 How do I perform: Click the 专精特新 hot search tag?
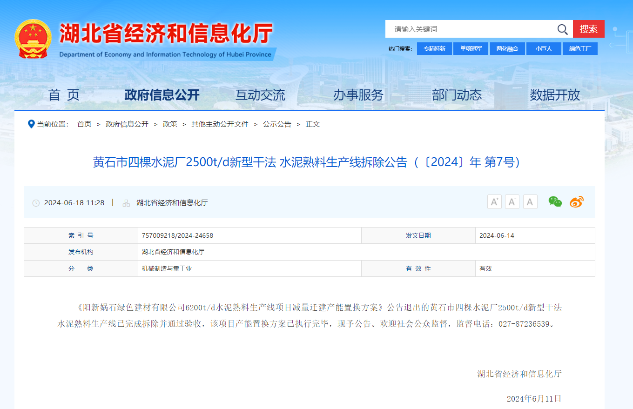[434, 49]
